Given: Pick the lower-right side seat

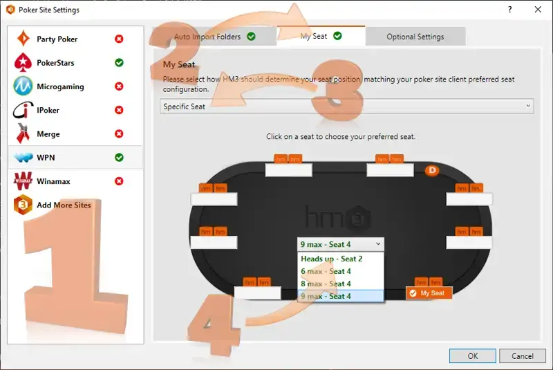Looking at the screenshot, I should [469, 242].
